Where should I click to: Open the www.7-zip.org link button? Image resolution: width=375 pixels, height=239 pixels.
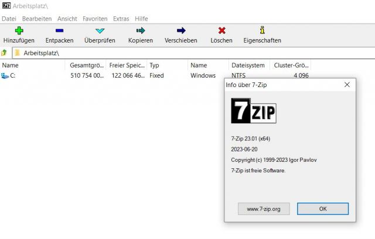coord(264,209)
